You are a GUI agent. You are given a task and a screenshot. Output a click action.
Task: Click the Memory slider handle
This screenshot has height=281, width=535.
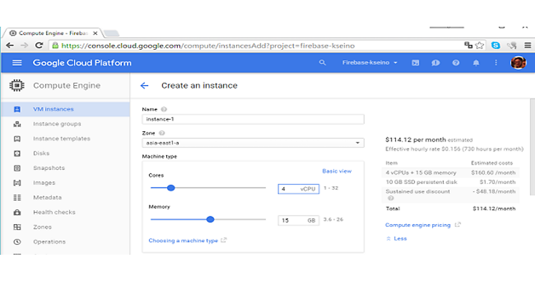pyautogui.click(x=210, y=219)
